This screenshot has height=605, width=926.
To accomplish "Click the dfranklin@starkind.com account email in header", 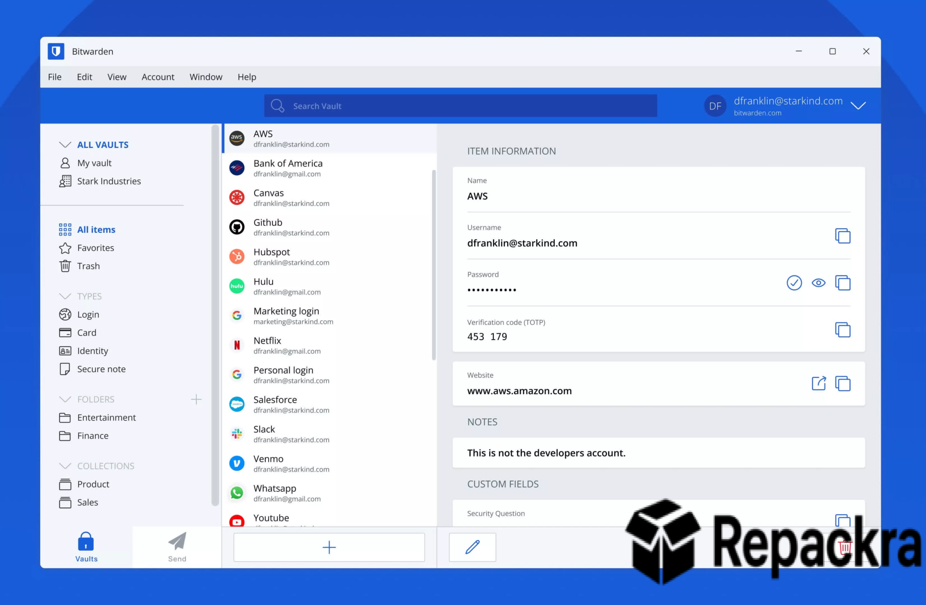I will pos(788,101).
